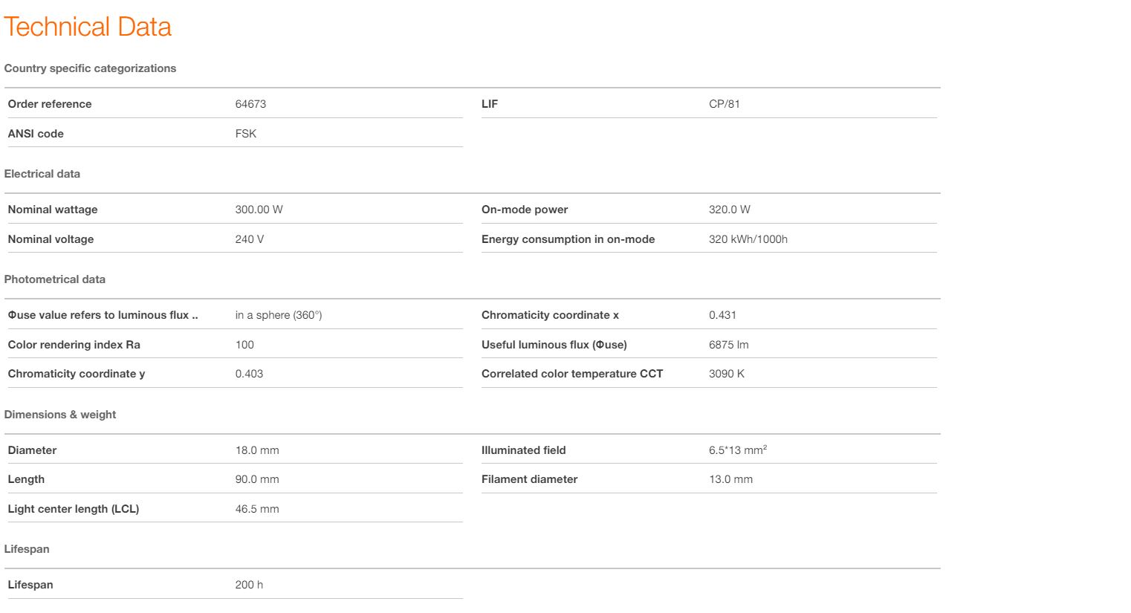Viewport: 1131px width, 613px height.
Task: Click the Technical Data heading
Action: pyautogui.click(x=88, y=27)
